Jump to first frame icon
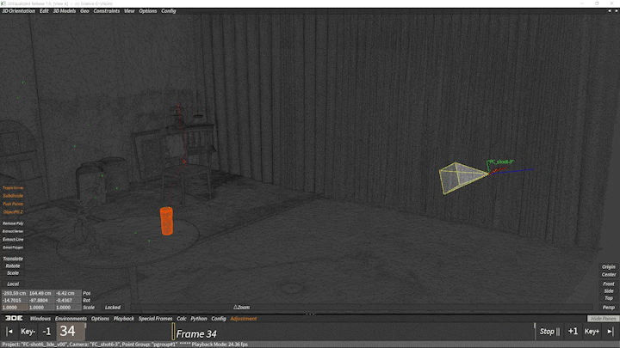 click(x=9, y=332)
